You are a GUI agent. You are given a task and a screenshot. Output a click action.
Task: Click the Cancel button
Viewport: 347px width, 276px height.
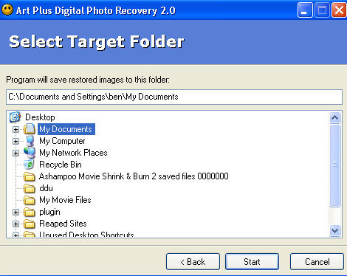(x=317, y=262)
